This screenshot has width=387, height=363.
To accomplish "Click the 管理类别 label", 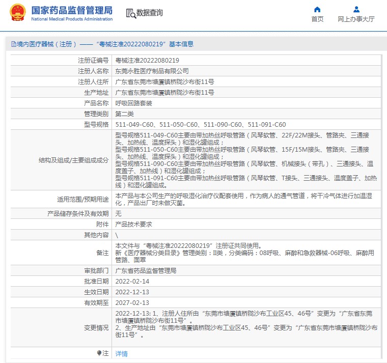I will pyautogui.click(x=96, y=114).
